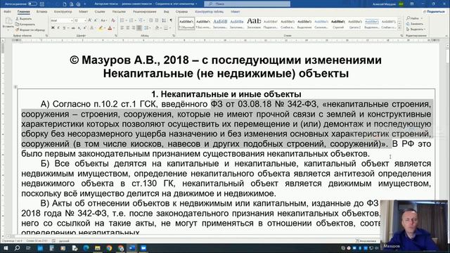The image size is (450, 253).
Task: Open Paragraph dialog launcher in Абзац group
Action: click(x=174, y=36)
